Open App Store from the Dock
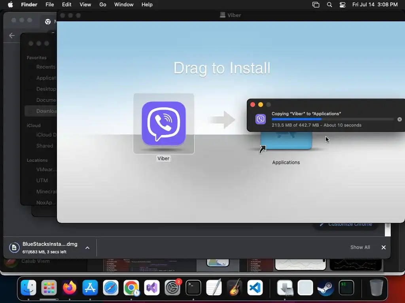The width and height of the screenshot is (405, 303). tap(90, 288)
